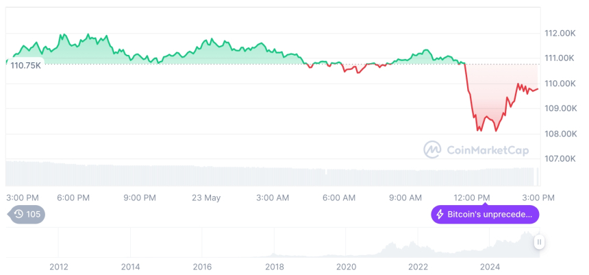Click the 6:00 AM time axis label
The image size is (589, 275).
[339, 198]
